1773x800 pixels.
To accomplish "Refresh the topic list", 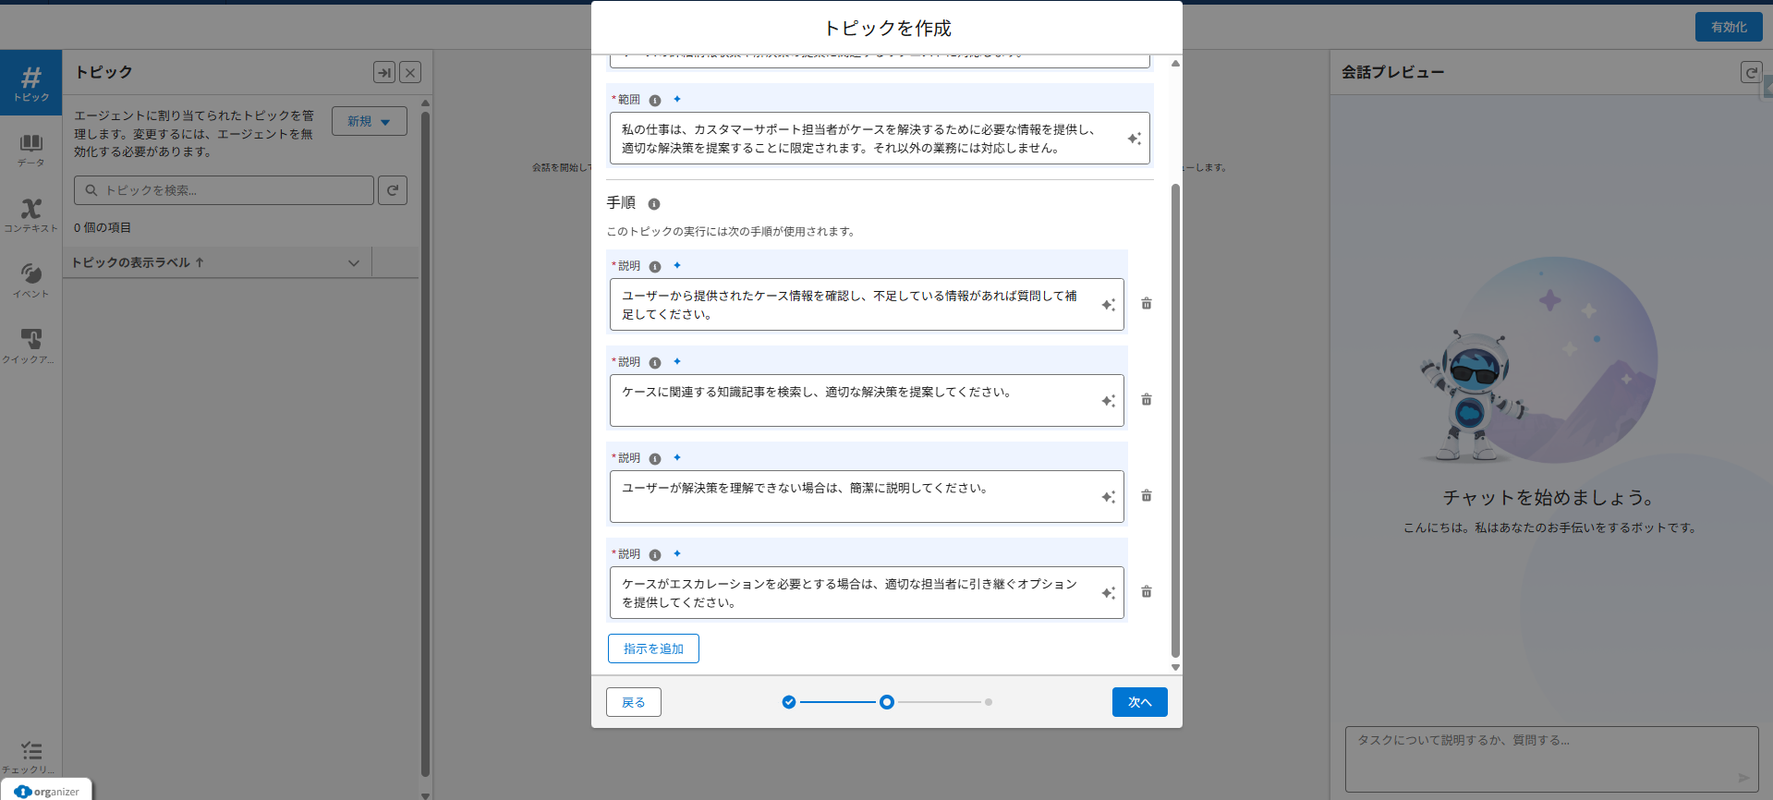I will [x=393, y=190].
